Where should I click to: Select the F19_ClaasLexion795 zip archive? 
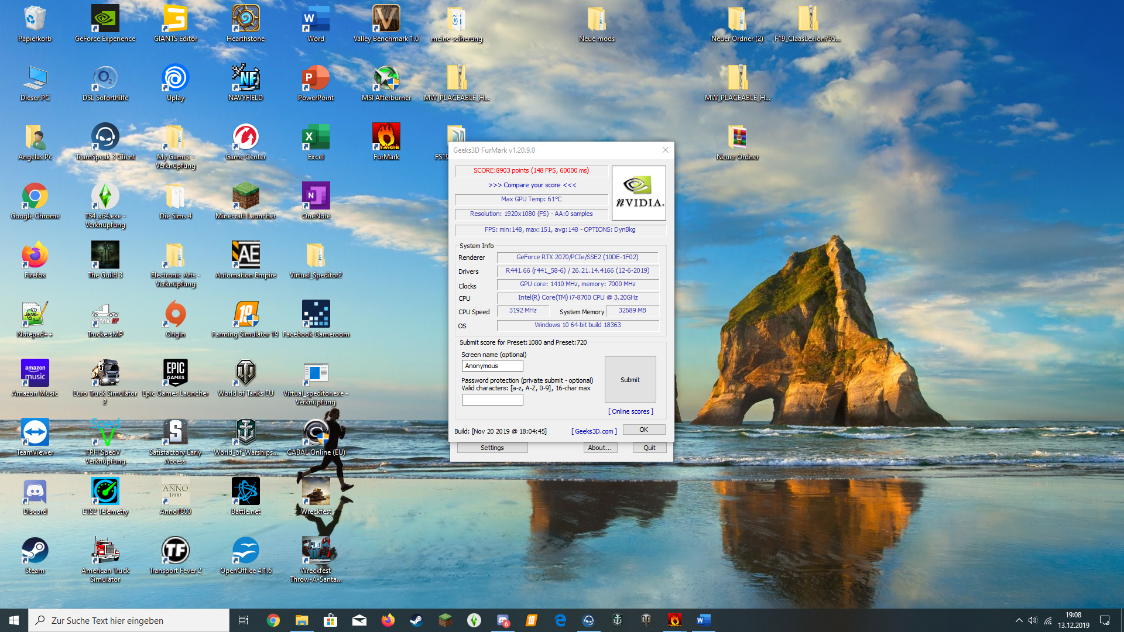pos(808,24)
